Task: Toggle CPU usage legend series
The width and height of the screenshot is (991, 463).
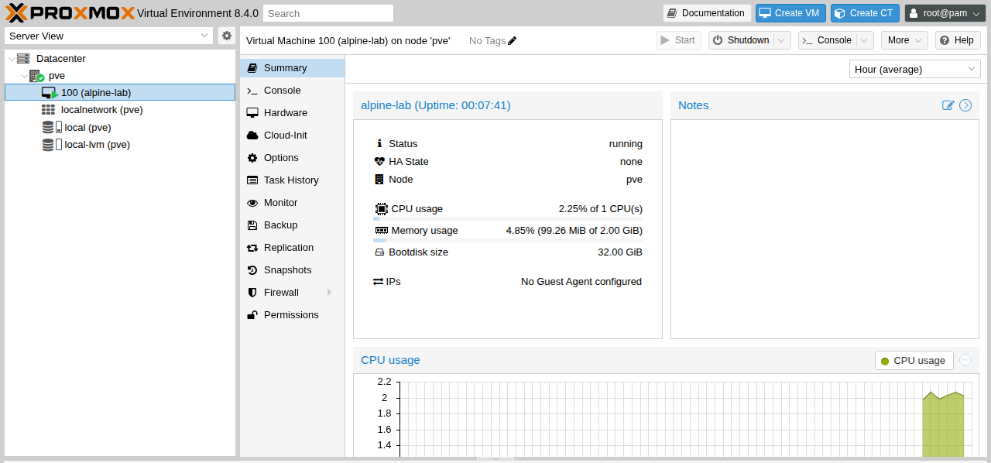Action: (914, 361)
